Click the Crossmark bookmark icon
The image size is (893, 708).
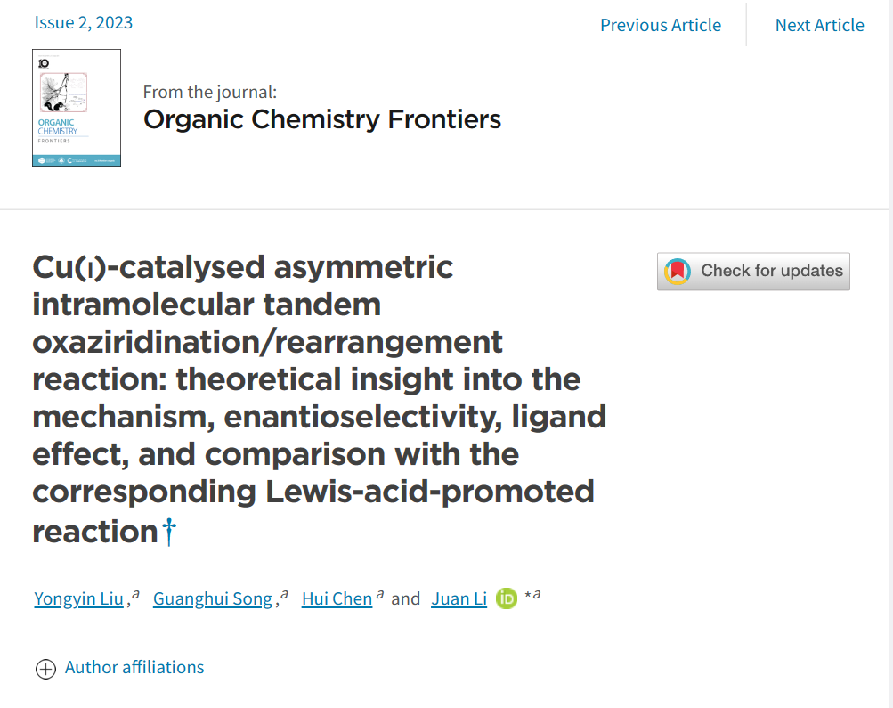678,272
